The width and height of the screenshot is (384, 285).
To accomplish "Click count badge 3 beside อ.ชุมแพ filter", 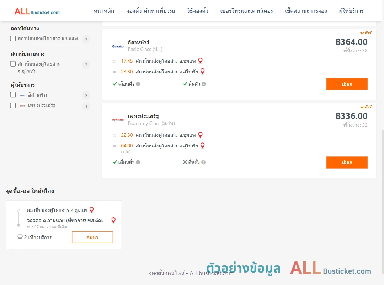I will pos(86,40).
